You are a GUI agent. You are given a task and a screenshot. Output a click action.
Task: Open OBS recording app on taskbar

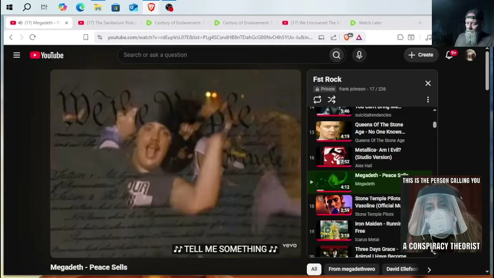pyautogui.click(x=169, y=7)
